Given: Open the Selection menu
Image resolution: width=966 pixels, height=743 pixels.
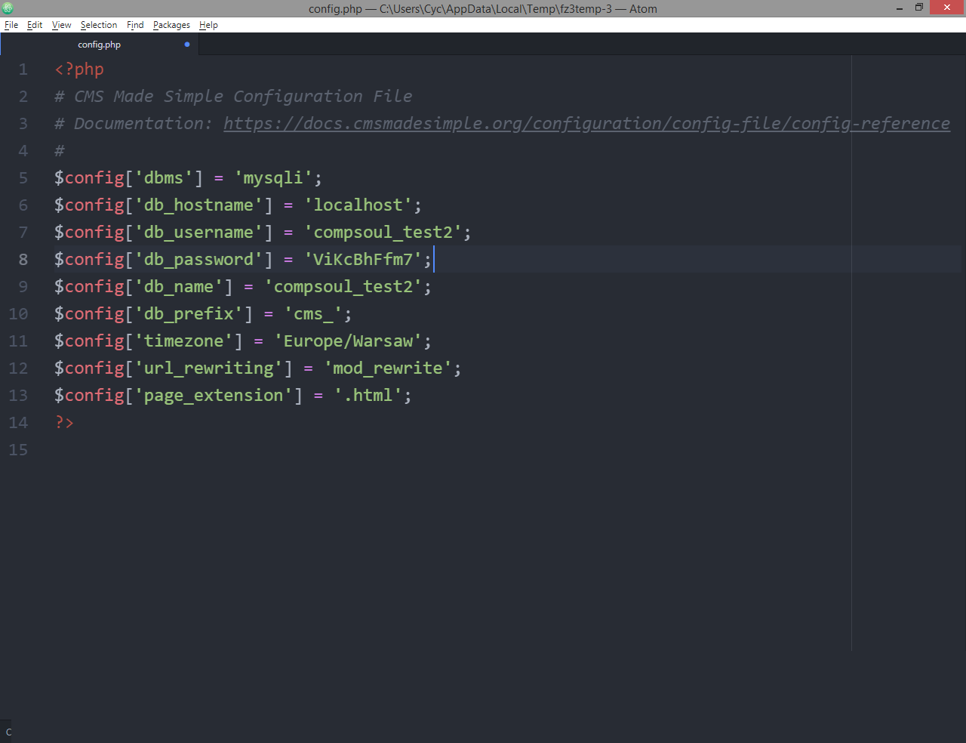Looking at the screenshot, I should pyautogui.click(x=98, y=25).
